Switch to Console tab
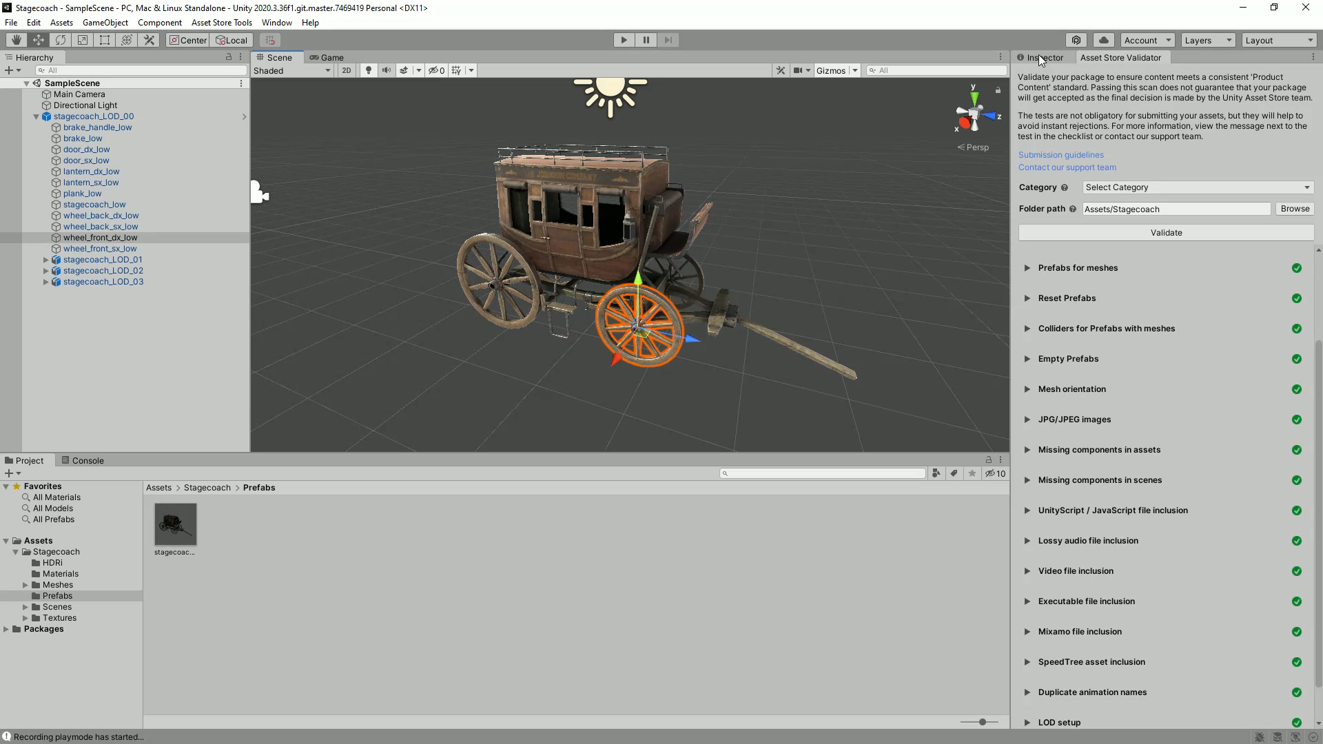1323x744 pixels. coord(83,460)
